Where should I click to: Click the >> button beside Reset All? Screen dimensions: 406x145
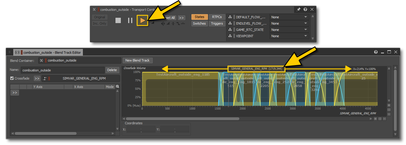181,18
